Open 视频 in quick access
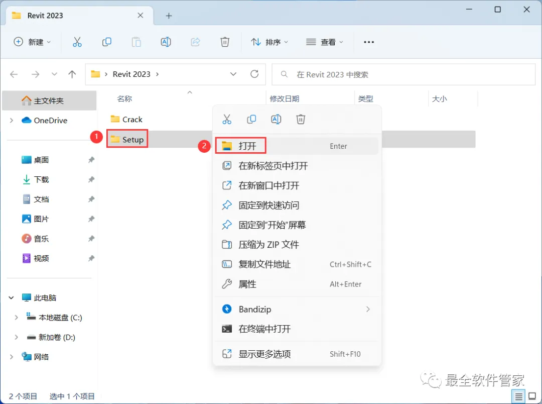Screen dimensions: 542x404 pos(35,259)
